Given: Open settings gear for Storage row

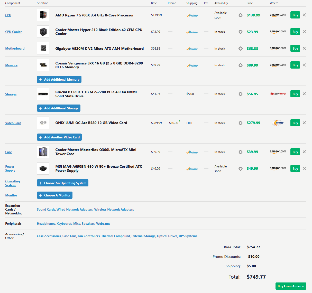Looking at the screenshot, I should [241, 94].
